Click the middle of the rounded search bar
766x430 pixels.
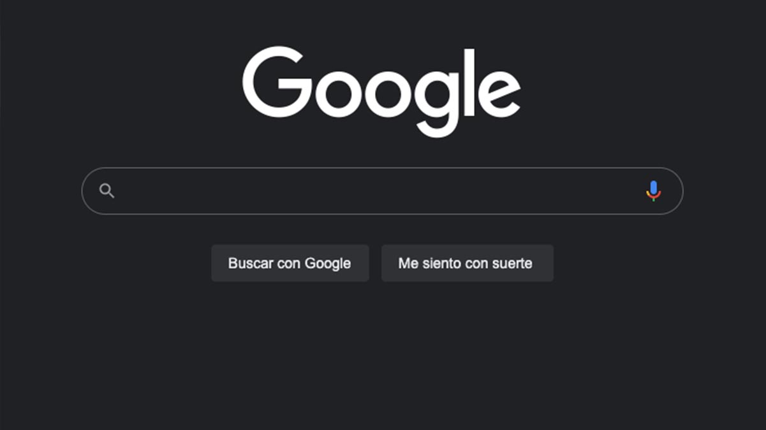pyautogui.click(x=383, y=191)
